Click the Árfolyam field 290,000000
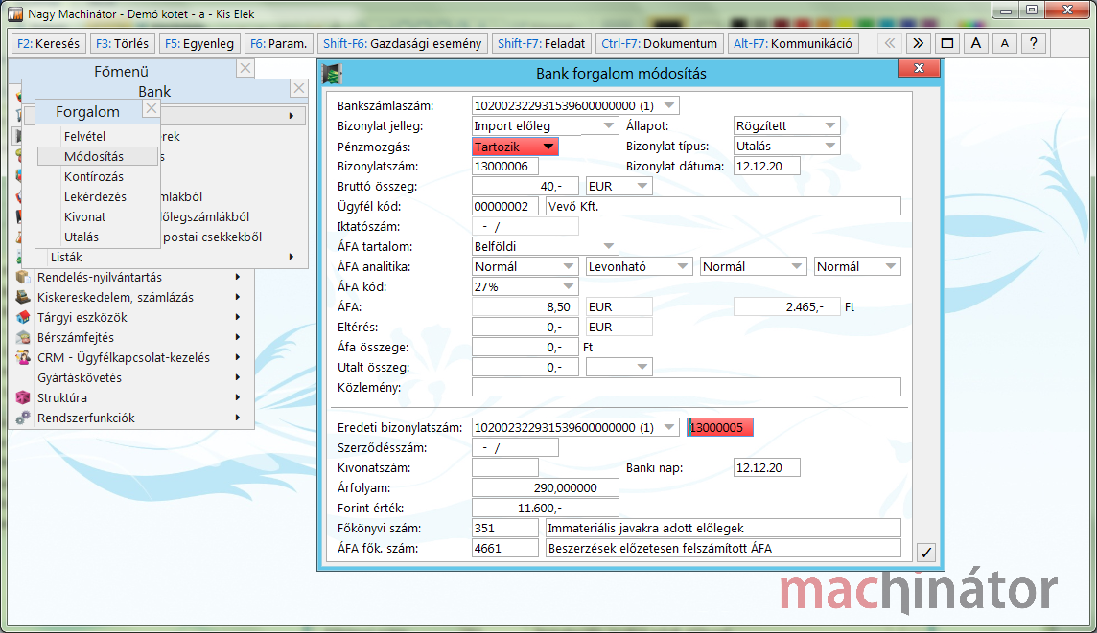The height and width of the screenshot is (633, 1097). click(546, 487)
